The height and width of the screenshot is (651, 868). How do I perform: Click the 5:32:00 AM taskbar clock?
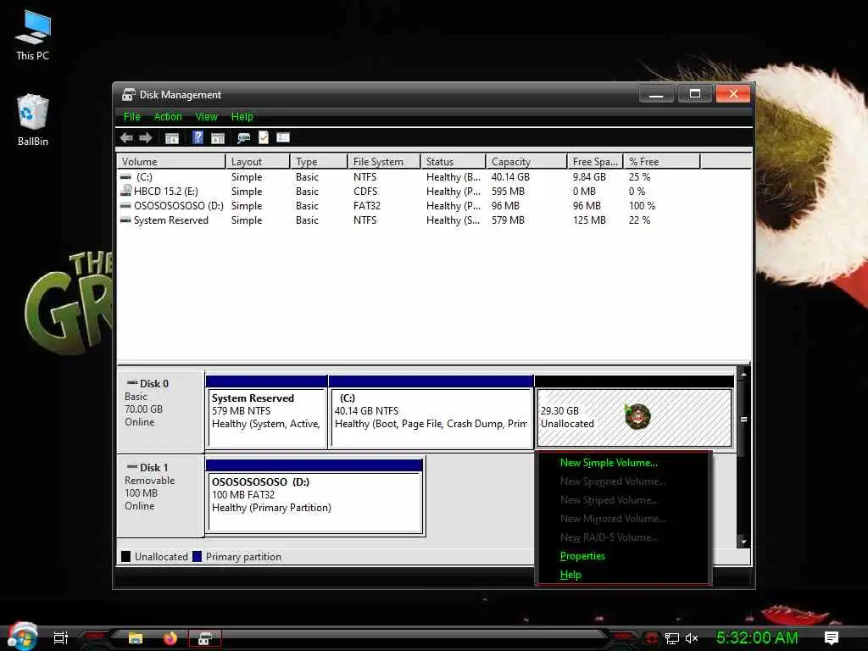tap(757, 637)
